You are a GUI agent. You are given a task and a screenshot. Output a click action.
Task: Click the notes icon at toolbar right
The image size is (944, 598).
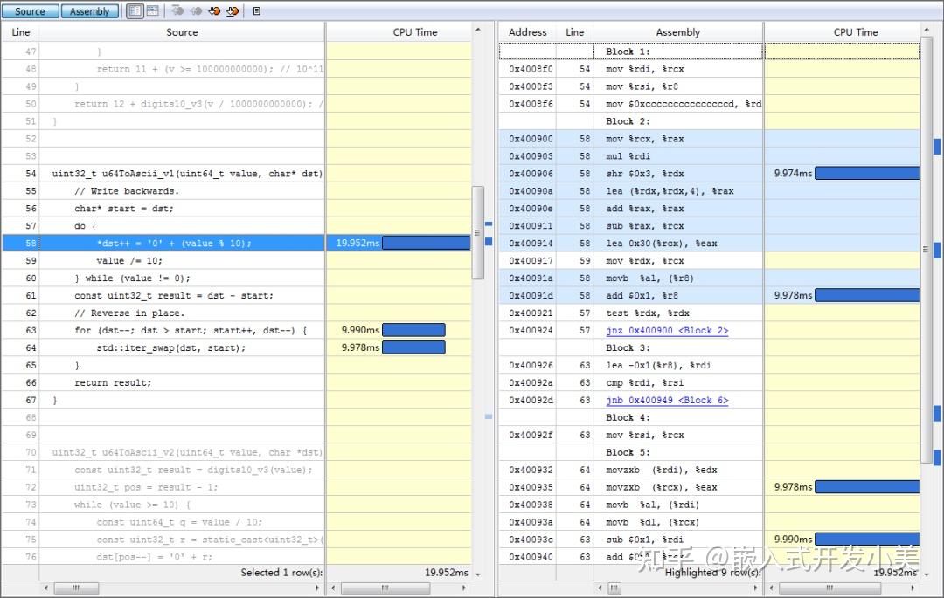point(256,10)
